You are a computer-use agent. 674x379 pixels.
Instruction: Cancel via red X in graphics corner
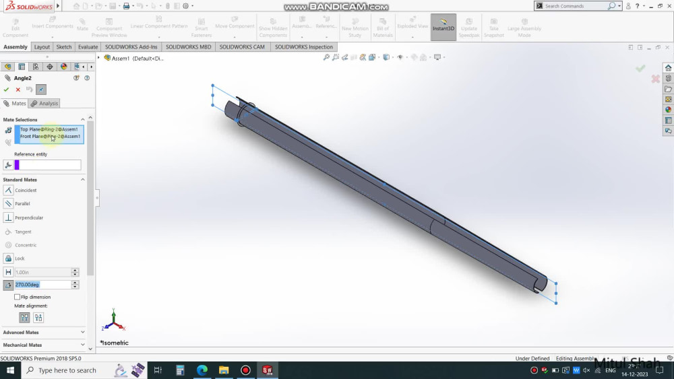[655, 79]
